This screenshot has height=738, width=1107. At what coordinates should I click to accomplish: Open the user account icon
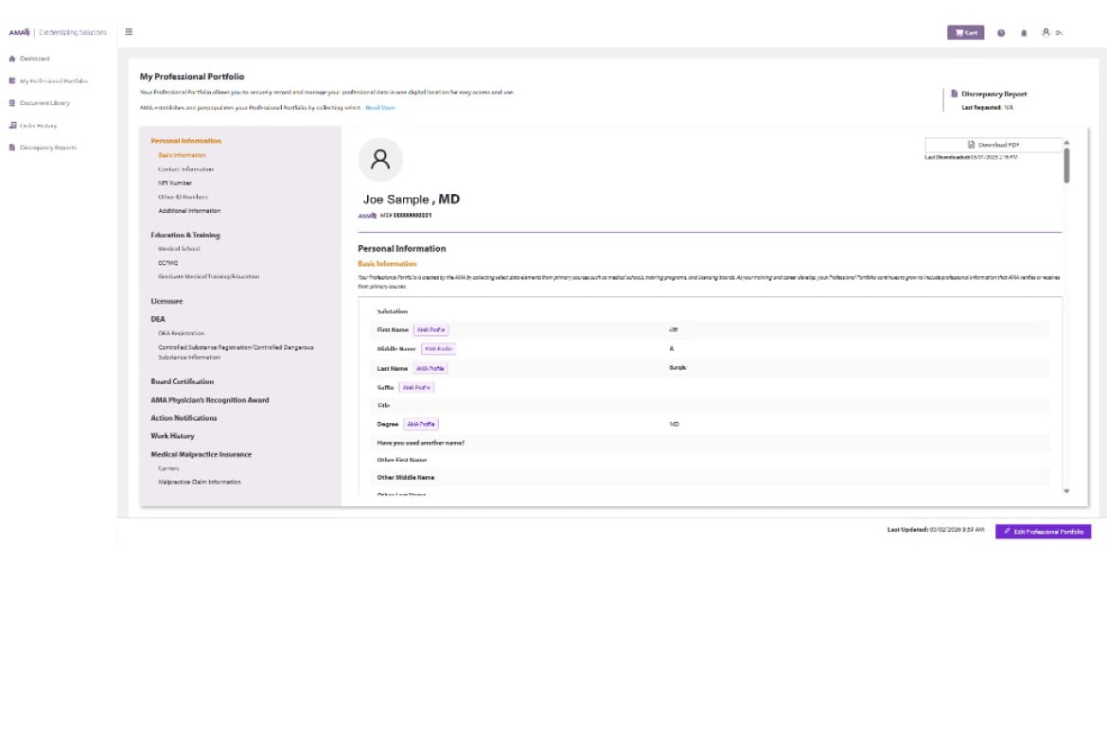(x=1044, y=31)
